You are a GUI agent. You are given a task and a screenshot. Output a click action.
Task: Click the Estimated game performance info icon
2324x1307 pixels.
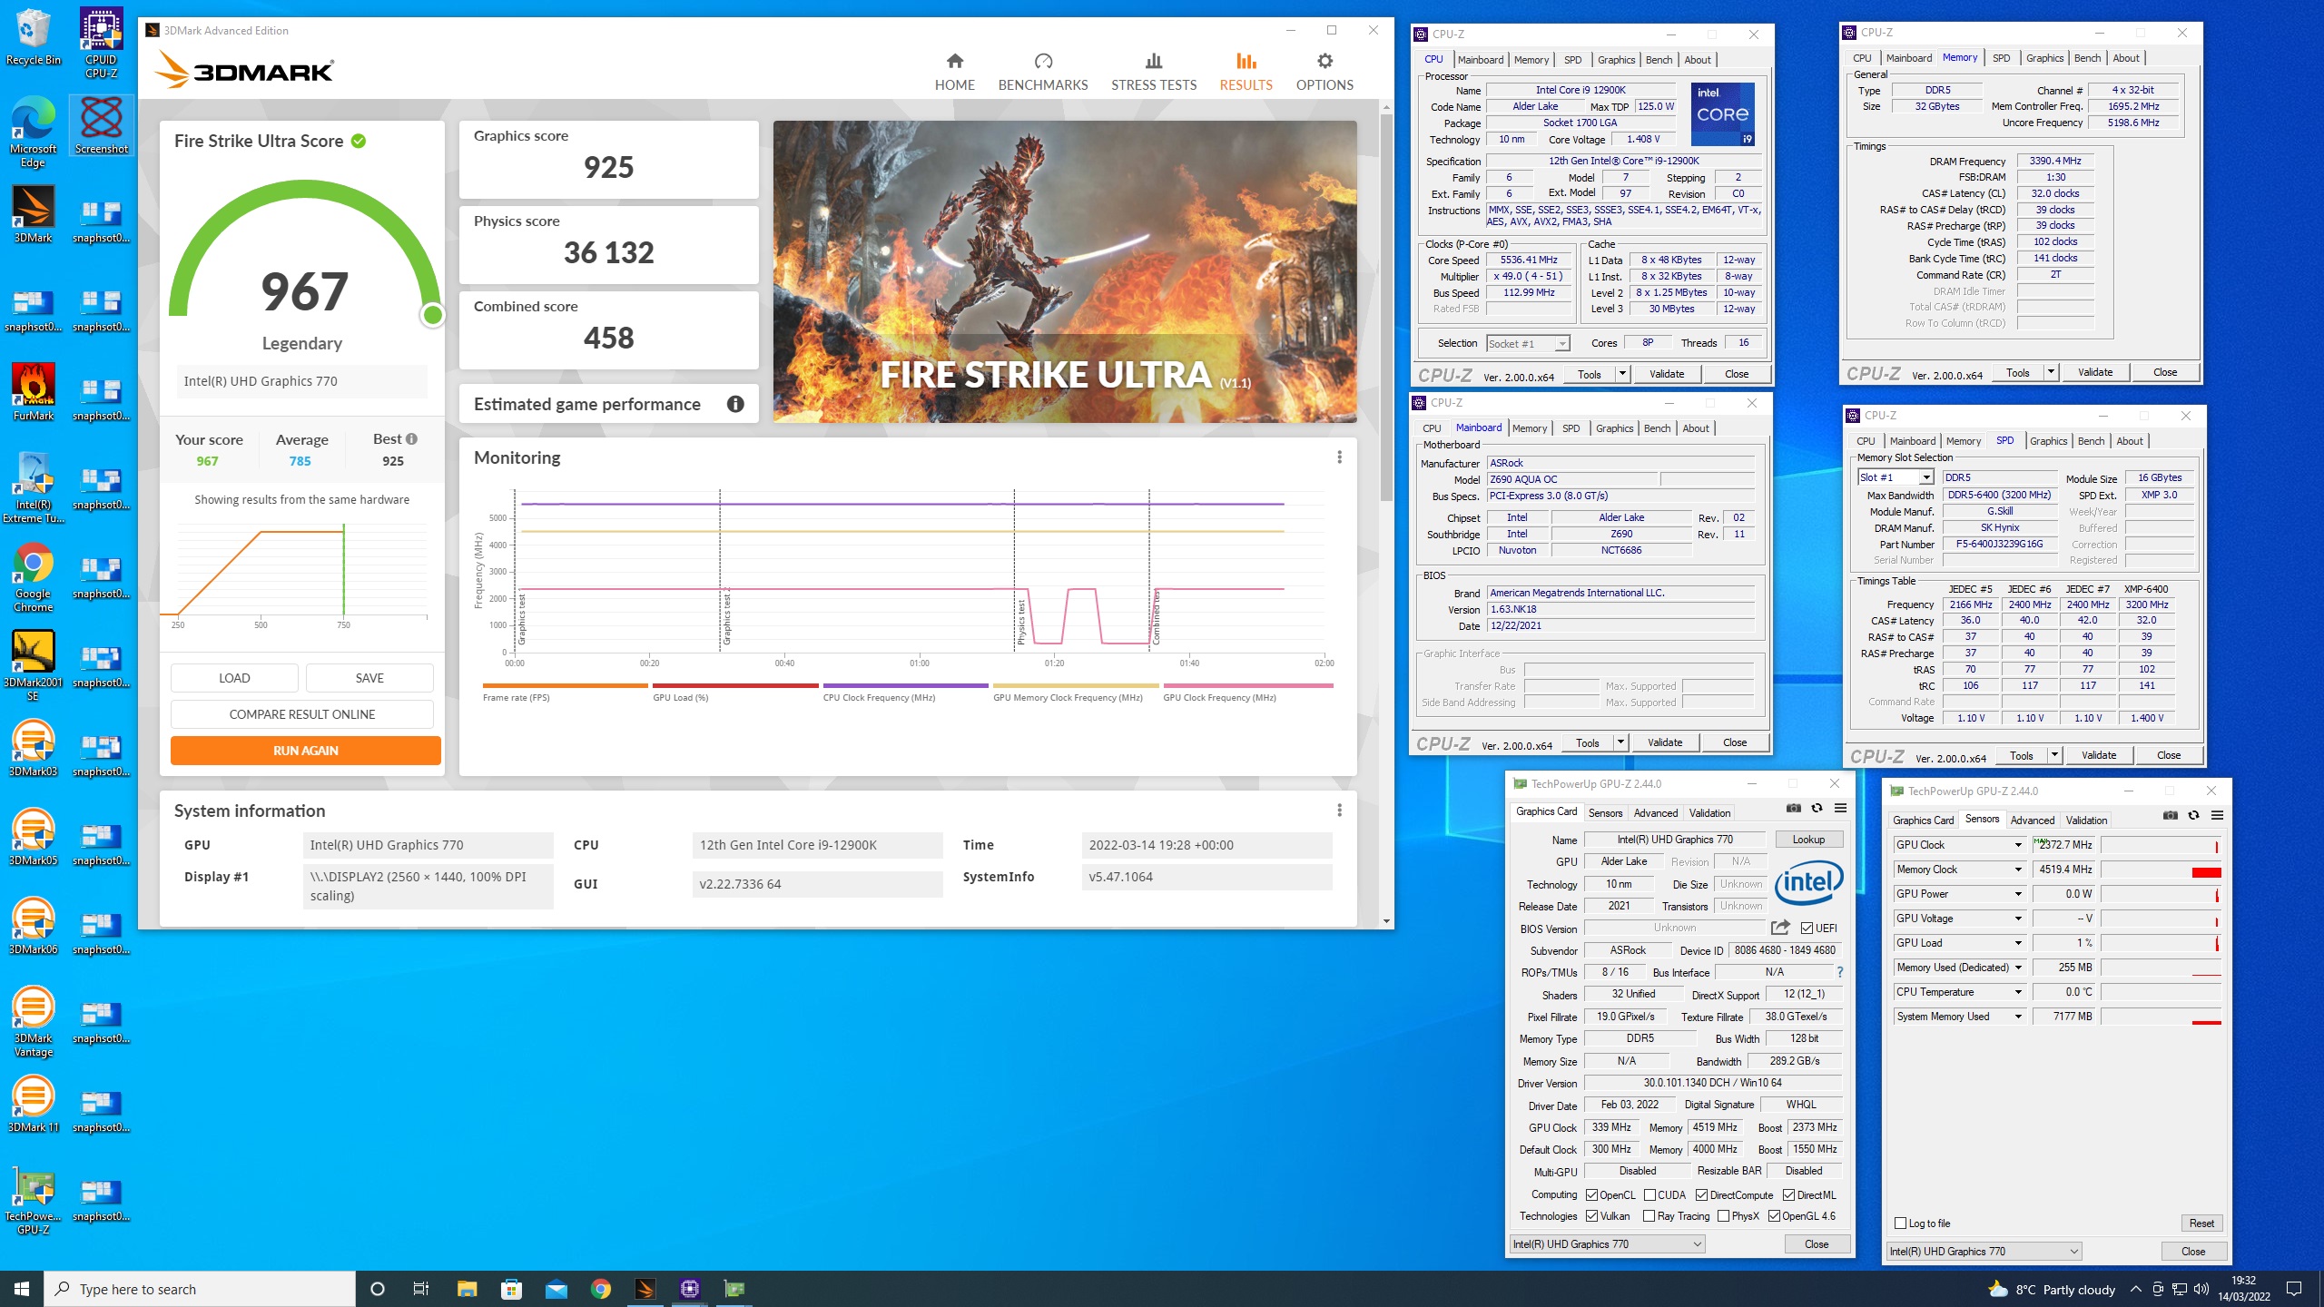point(735,404)
